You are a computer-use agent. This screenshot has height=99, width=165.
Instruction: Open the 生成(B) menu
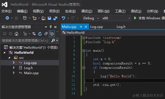point(70,11)
